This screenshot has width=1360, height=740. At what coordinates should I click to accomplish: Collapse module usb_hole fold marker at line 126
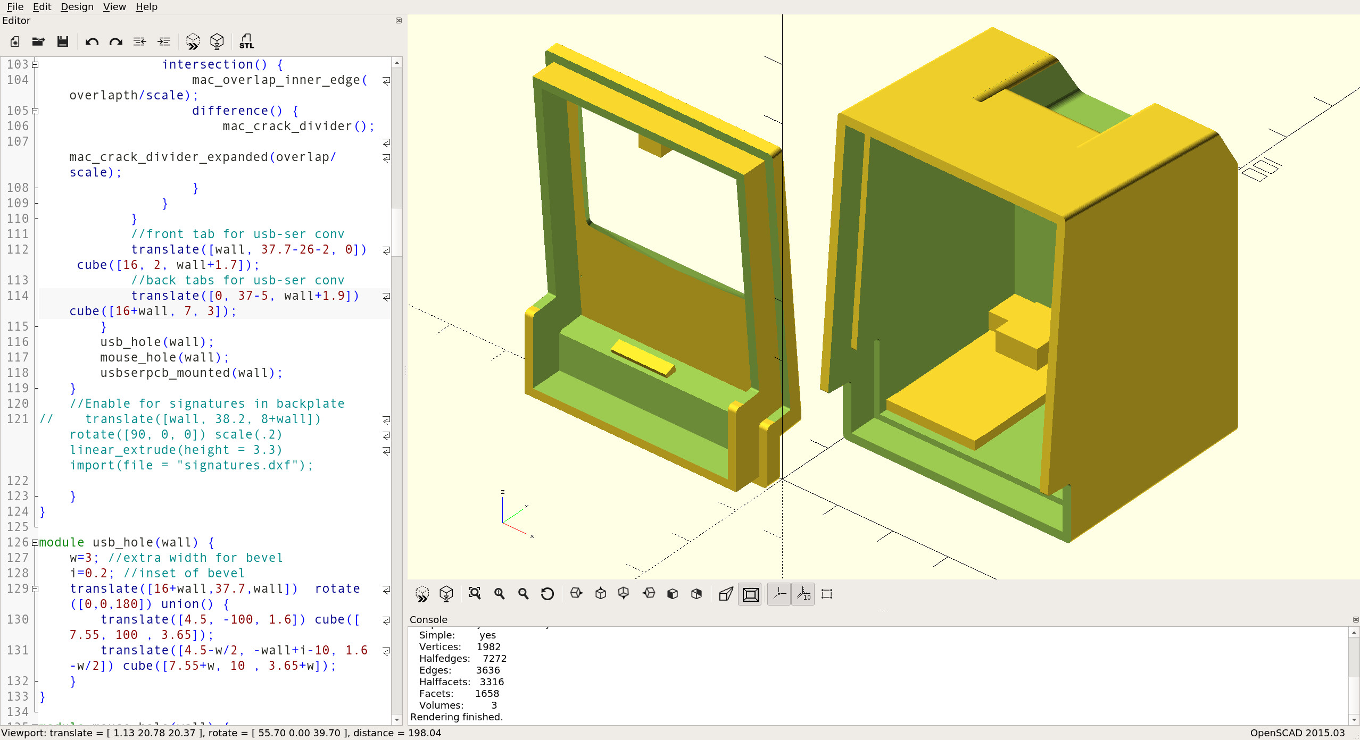pos(35,543)
